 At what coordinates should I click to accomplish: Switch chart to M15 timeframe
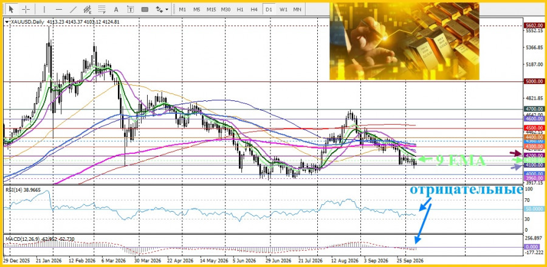(x=211, y=9)
